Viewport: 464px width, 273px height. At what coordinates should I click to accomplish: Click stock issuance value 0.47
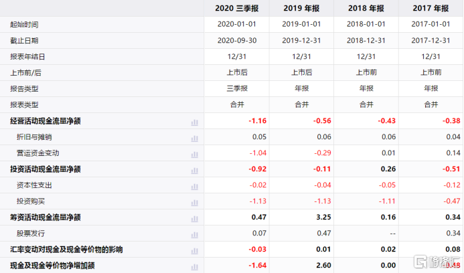click(324, 234)
